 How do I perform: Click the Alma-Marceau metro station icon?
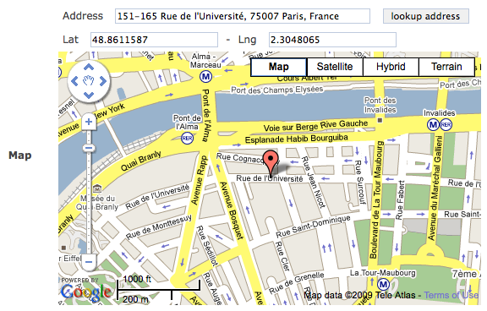205,76
